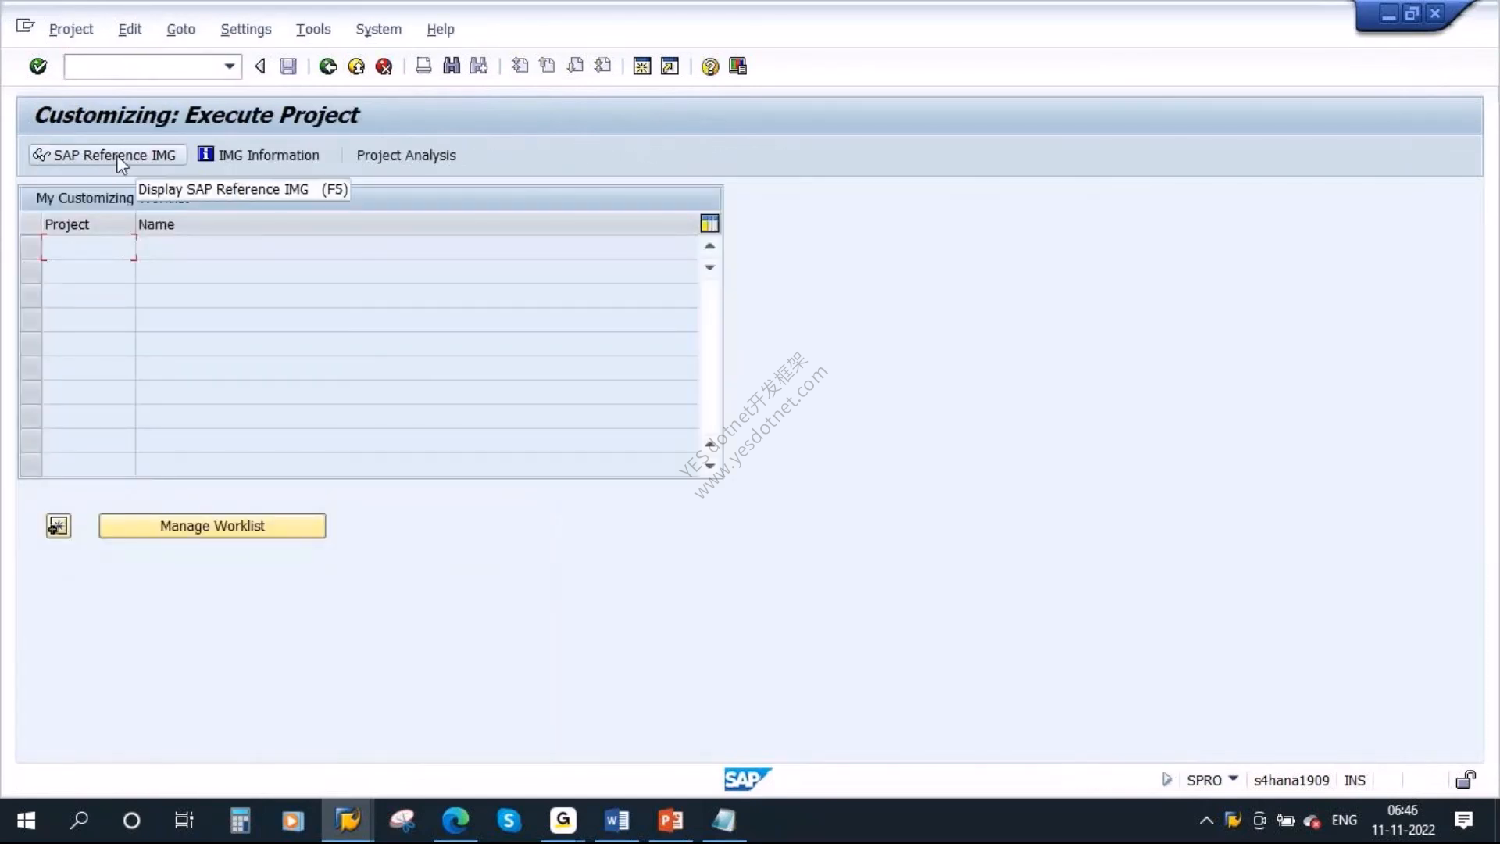The image size is (1500, 844).
Task: Open Microsoft Word from taskbar
Action: click(616, 821)
